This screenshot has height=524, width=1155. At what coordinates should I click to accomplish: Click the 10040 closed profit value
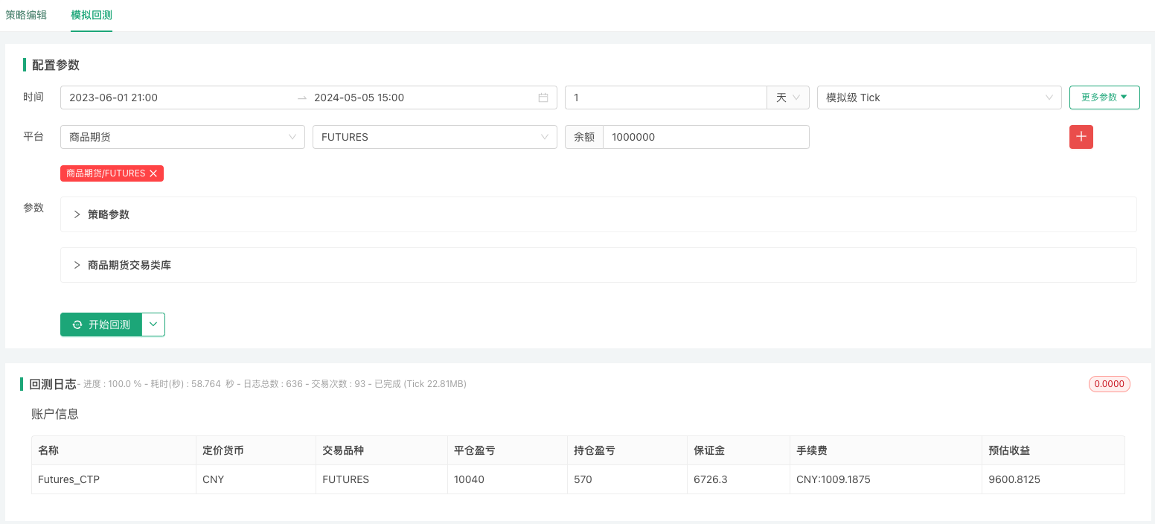pyautogui.click(x=469, y=479)
